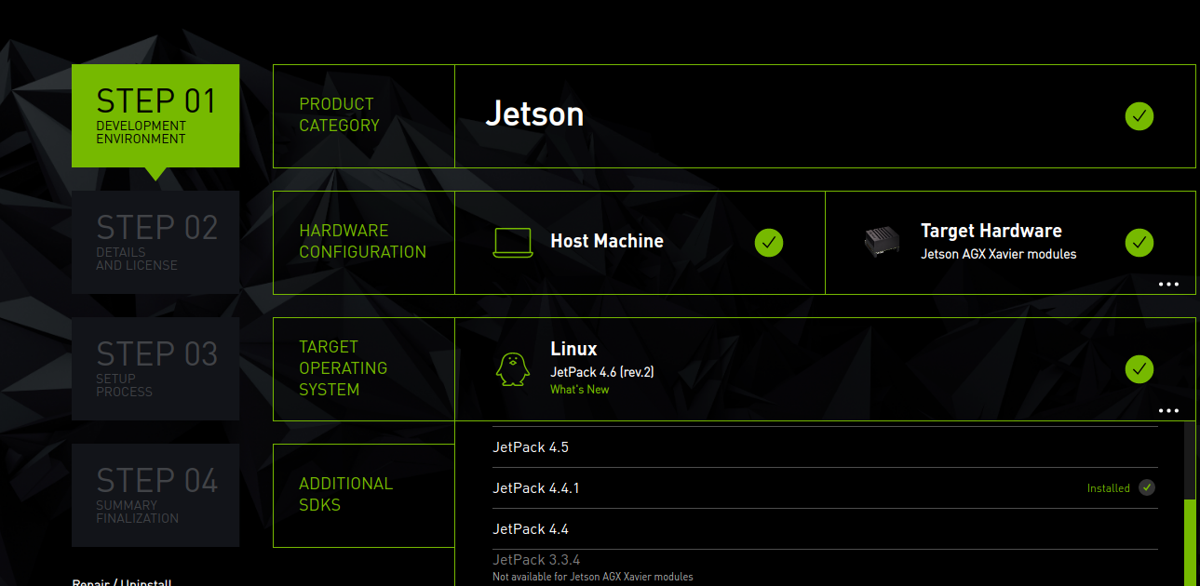The height and width of the screenshot is (586, 1200).
Task: Go to Step 03 Setup Process
Action: pyautogui.click(x=155, y=368)
